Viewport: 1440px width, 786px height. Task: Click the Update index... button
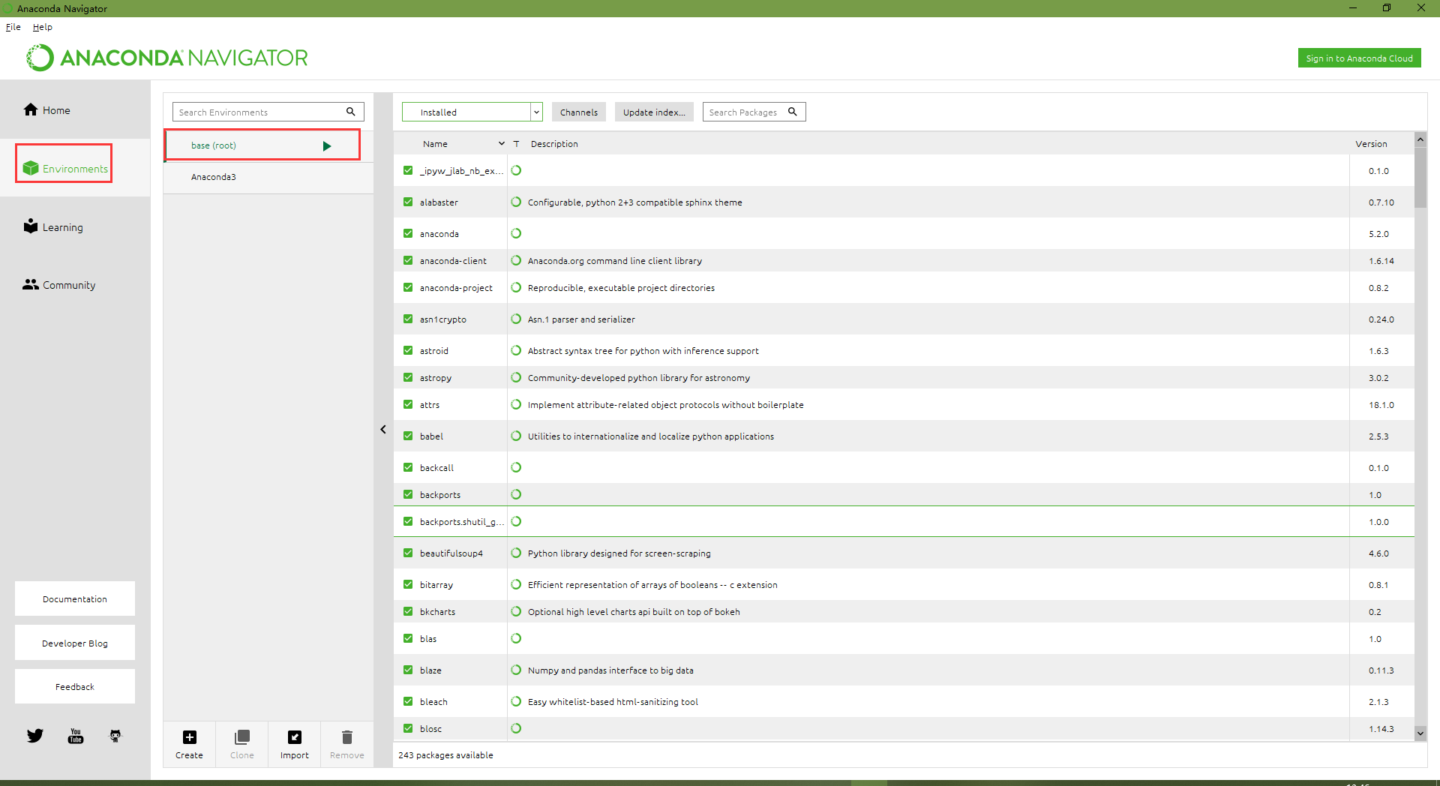[x=654, y=112]
